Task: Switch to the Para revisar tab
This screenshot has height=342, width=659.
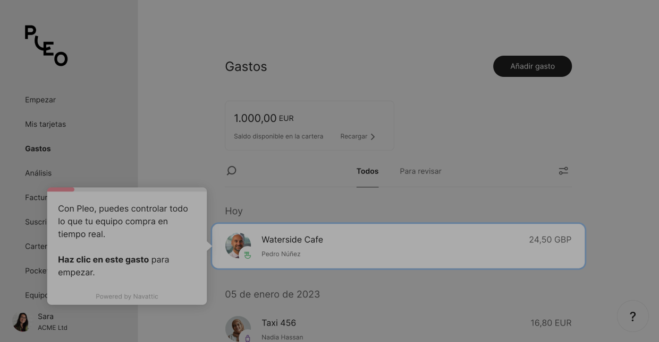Action: [420, 171]
